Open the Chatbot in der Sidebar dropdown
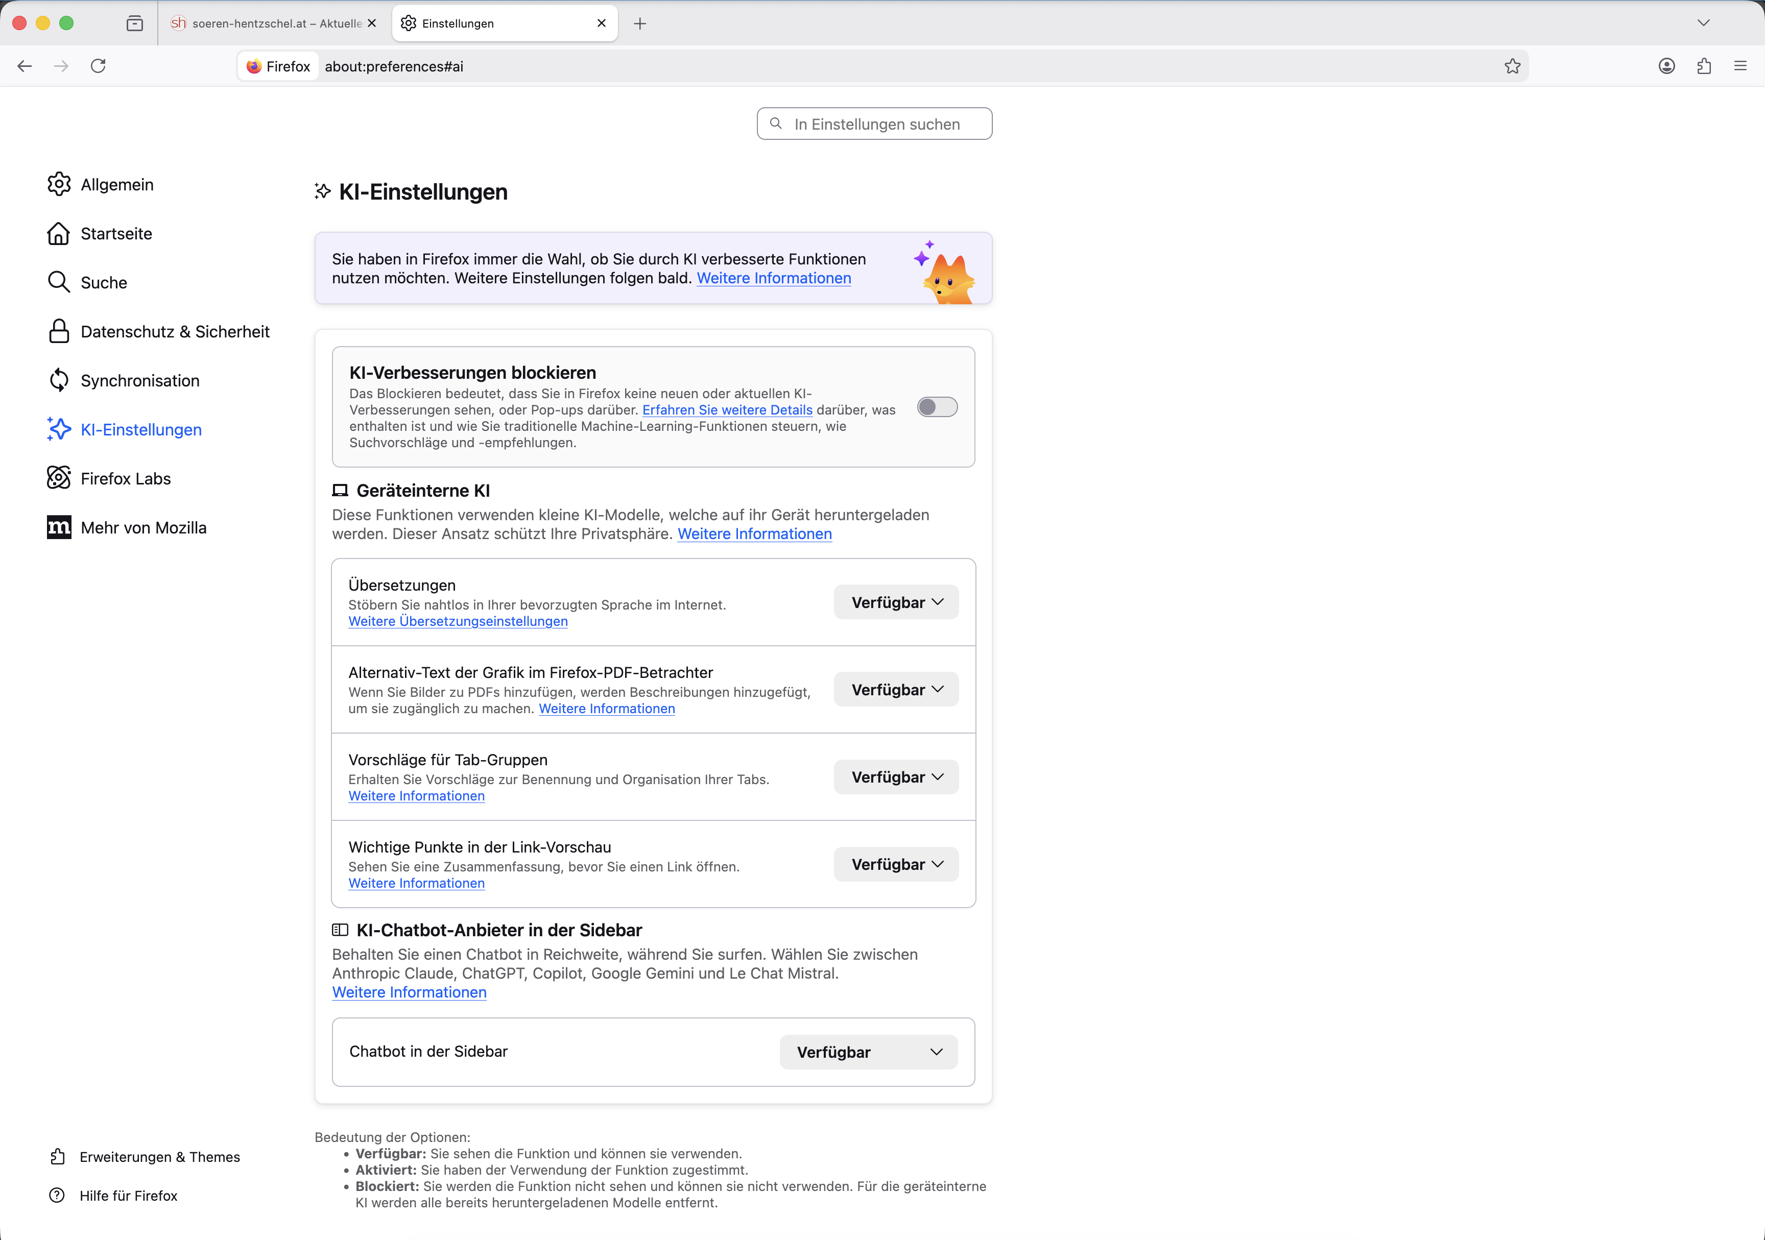Viewport: 1765px width, 1240px height. pos(868,1052)
